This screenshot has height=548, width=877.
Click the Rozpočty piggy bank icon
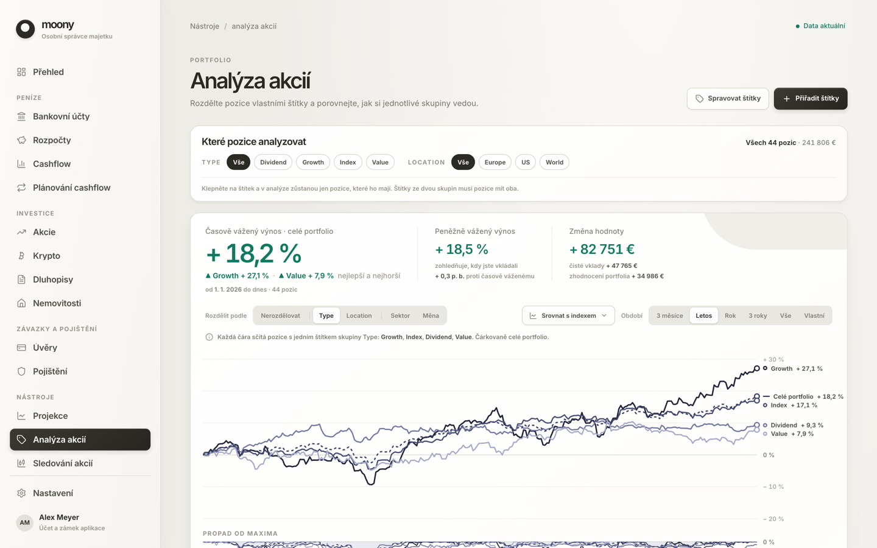pos(21,140)
